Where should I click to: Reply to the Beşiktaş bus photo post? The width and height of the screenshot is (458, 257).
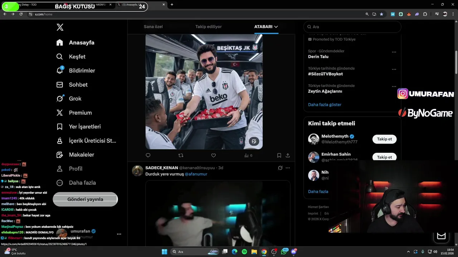coord(148,155)
